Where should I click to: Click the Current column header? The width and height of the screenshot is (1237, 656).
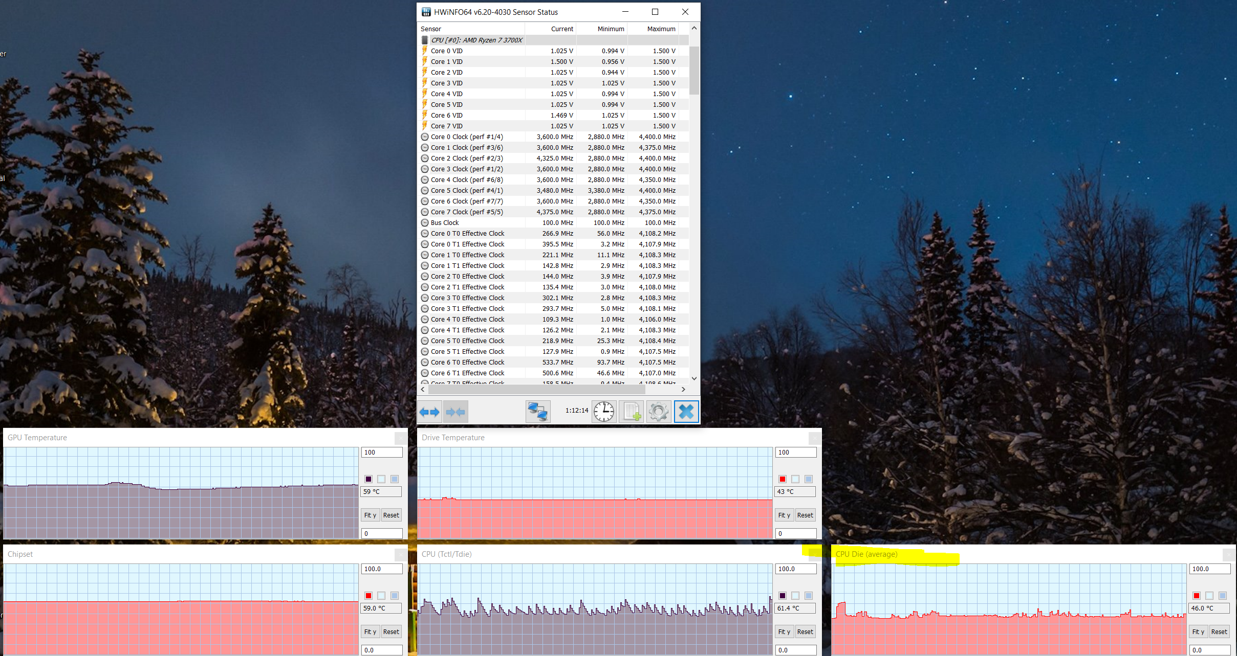coord(561,29)
